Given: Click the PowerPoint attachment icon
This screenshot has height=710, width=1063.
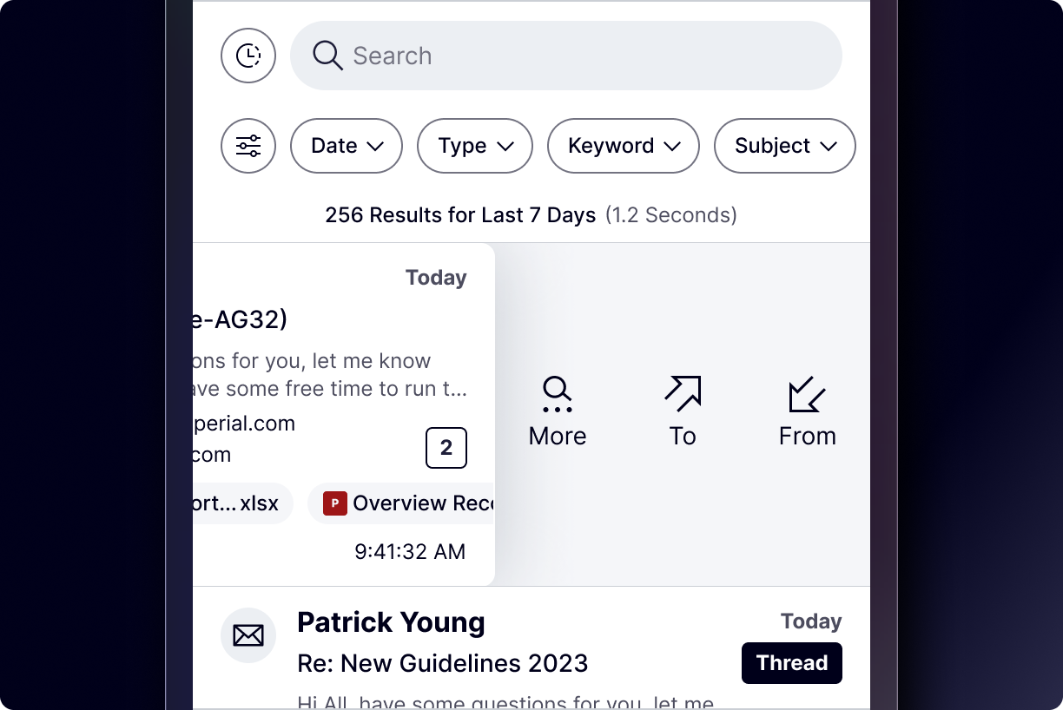Looking at the screenshot, I should click(x=335, y=503).
